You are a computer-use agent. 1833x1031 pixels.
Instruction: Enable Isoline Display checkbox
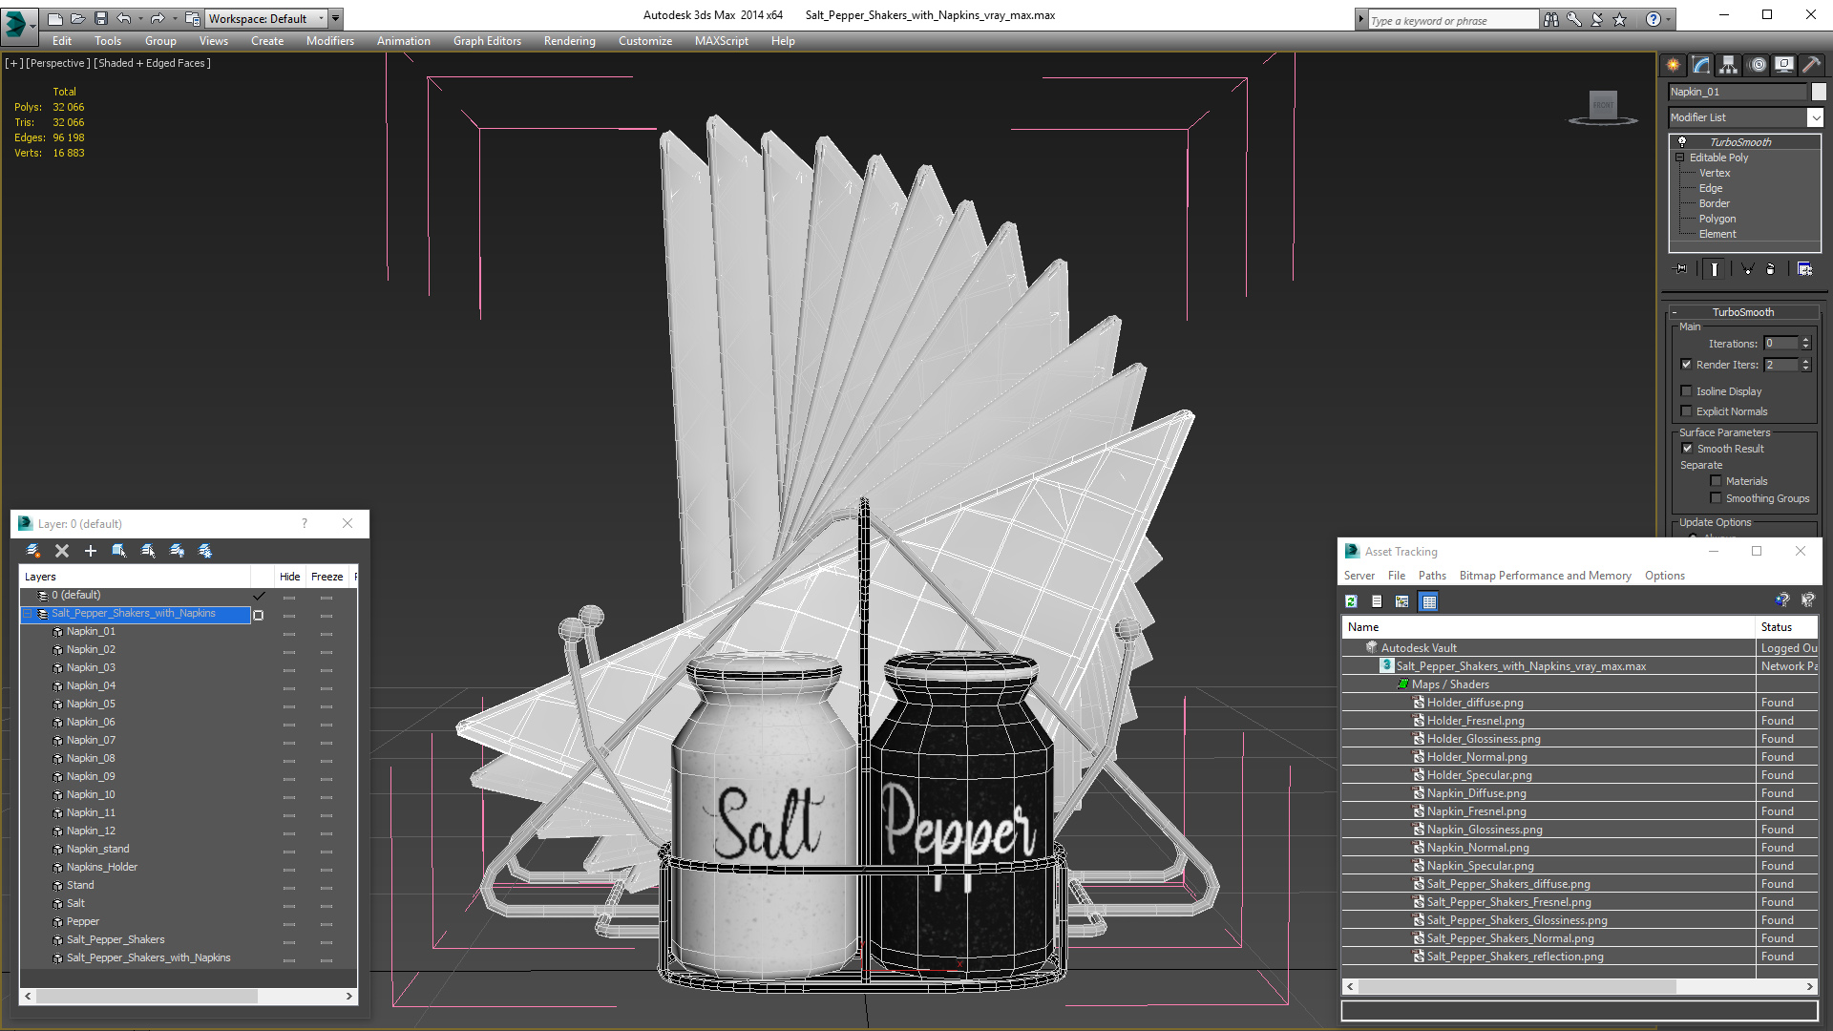point(1686,391)
